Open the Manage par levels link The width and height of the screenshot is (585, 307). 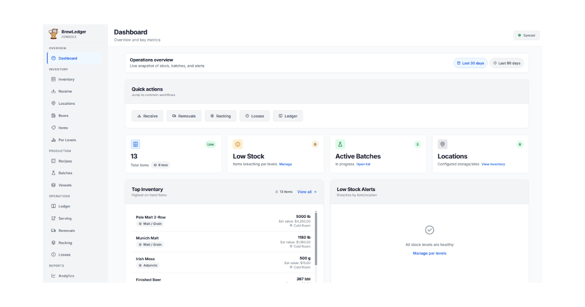point(429,253)
